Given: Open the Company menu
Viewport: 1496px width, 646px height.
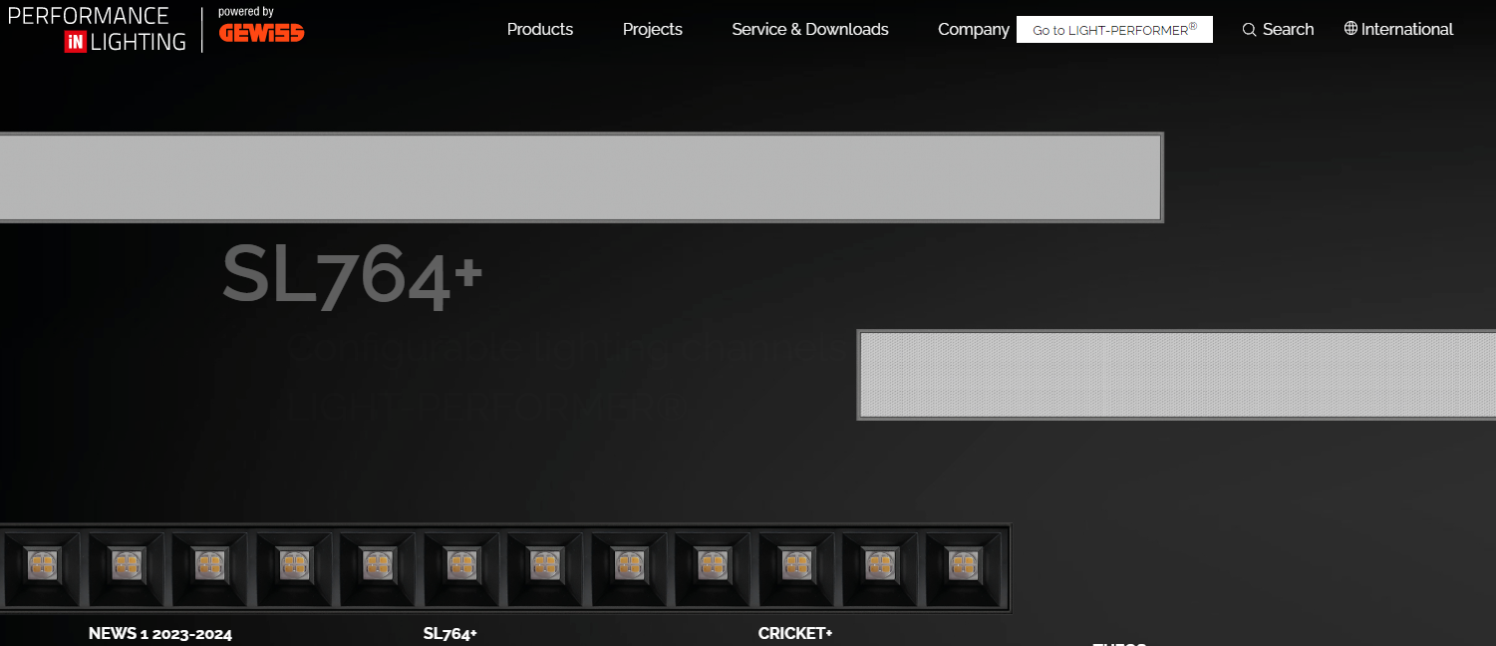Looking at the screenshot, I should [x=973, y=30].
